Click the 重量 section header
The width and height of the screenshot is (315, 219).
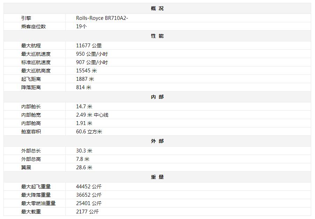point(157,177)
